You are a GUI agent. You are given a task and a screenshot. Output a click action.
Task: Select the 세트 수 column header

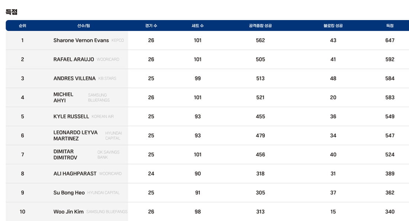coord(197,26)
